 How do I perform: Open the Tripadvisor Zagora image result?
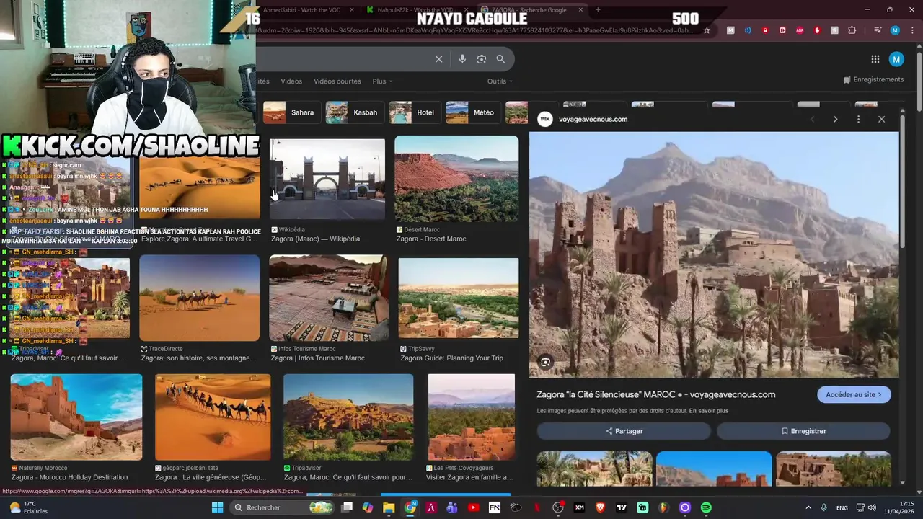(348, 417)
